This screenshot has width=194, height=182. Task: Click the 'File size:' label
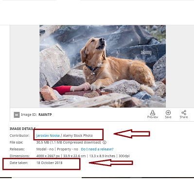point(17,143)
